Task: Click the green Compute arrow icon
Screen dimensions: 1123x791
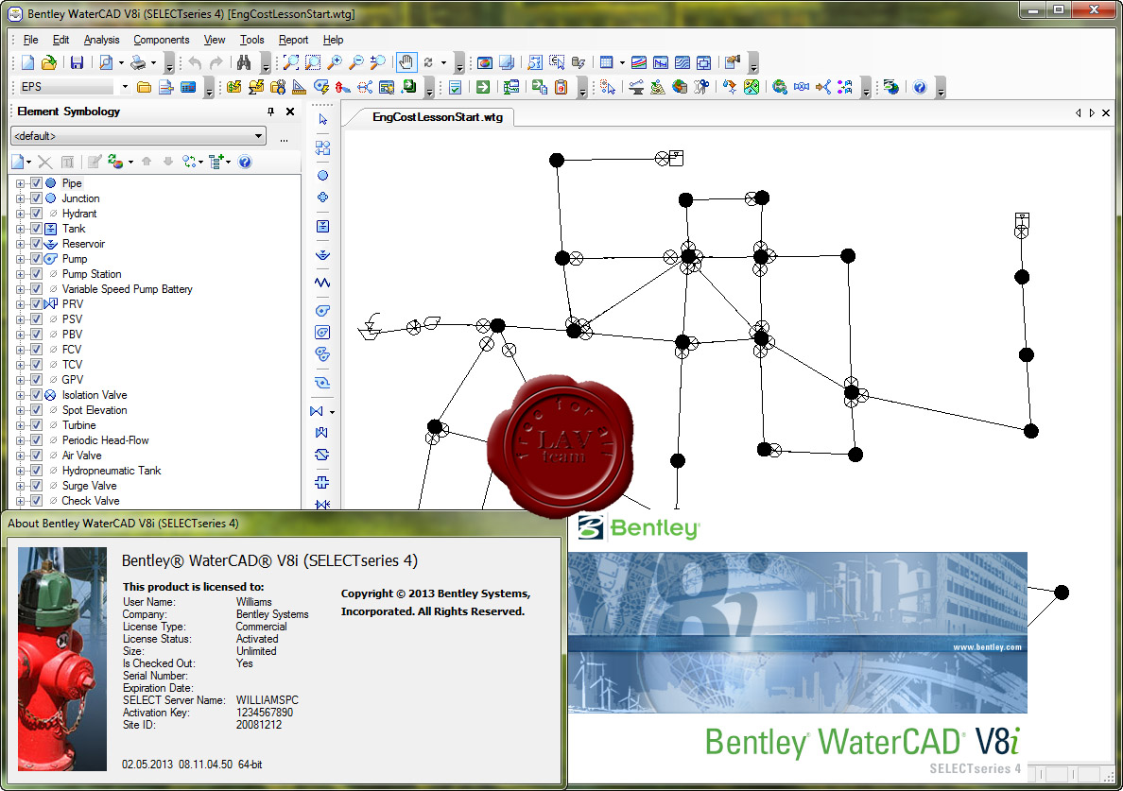Action: [483, 87]
